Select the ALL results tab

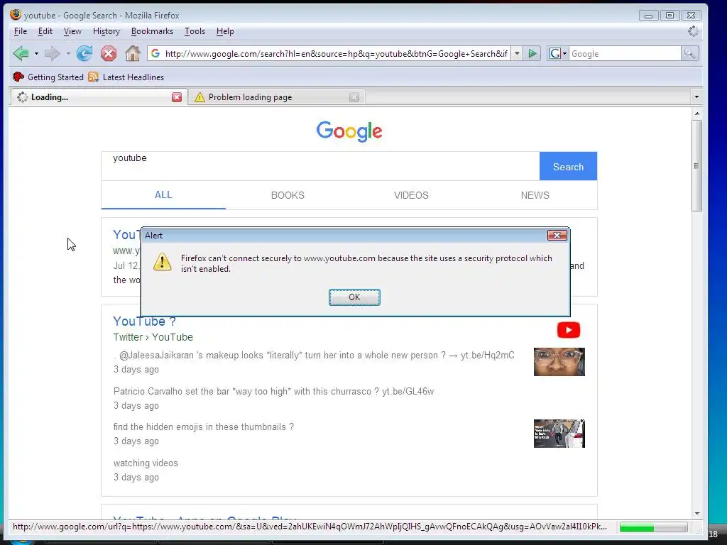point(163,195)
